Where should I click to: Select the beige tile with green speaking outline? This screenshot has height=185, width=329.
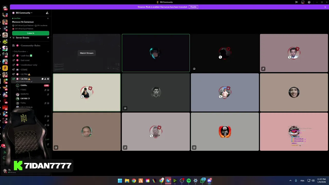[x=87, y=92]
